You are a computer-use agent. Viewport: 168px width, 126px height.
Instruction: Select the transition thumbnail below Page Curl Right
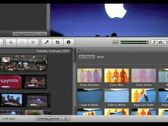click(143, 112)
